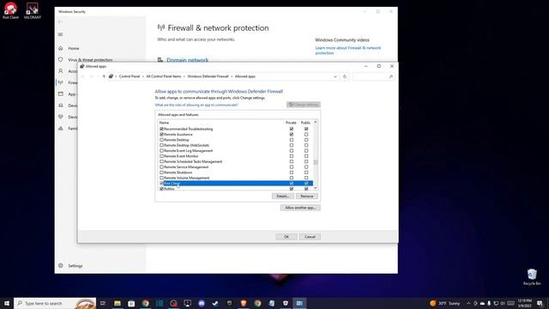This screenshot has width=549, height=309.
Task: Show hidden system tray icons
Action: 468,303
